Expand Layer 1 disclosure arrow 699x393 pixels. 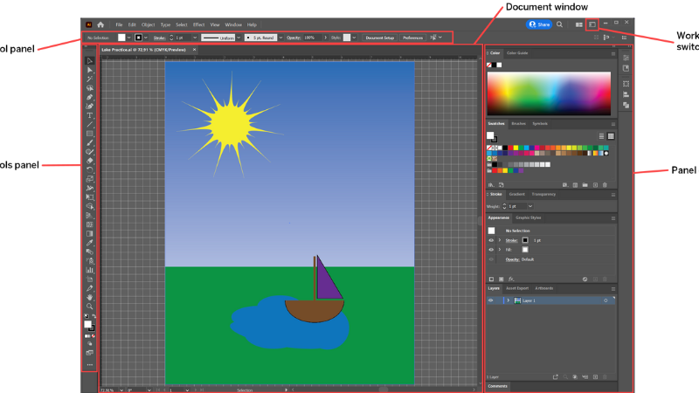pos(508,300)
